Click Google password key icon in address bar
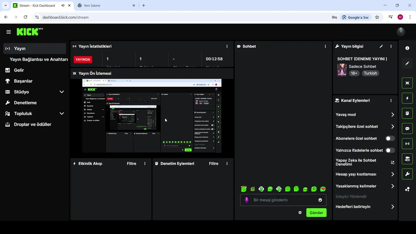The width and height of the screenshot is (416, 234). tap(334, 17)
